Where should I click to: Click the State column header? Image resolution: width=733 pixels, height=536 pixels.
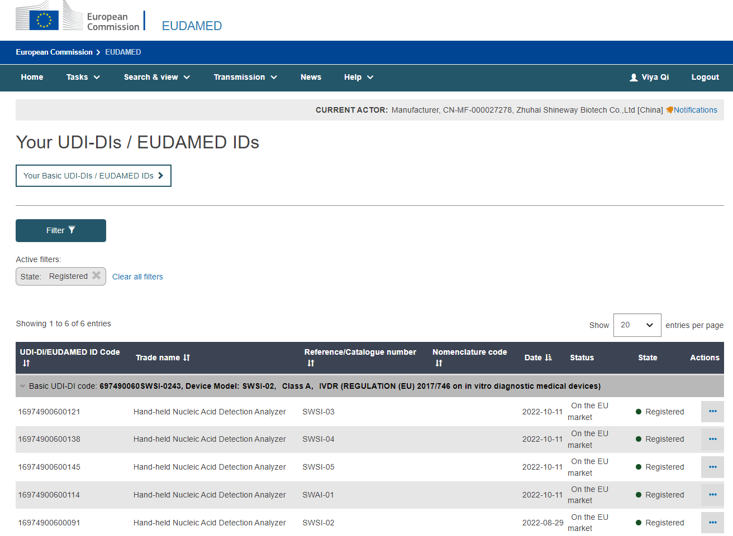point(648,358)
